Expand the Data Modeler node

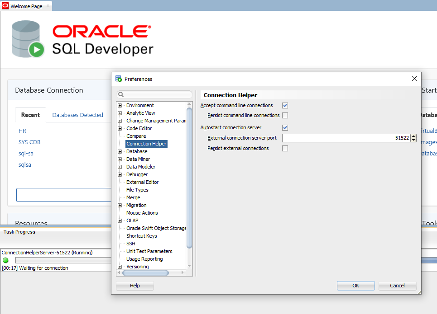click(120, 167)
